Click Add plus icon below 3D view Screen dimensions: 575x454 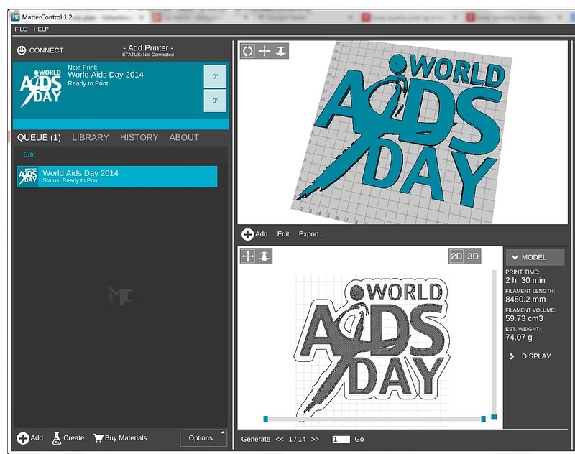pyautogui.click(x=247, y=234)
